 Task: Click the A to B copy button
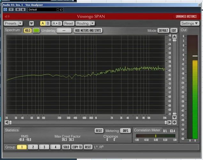[x=56, y=23]
